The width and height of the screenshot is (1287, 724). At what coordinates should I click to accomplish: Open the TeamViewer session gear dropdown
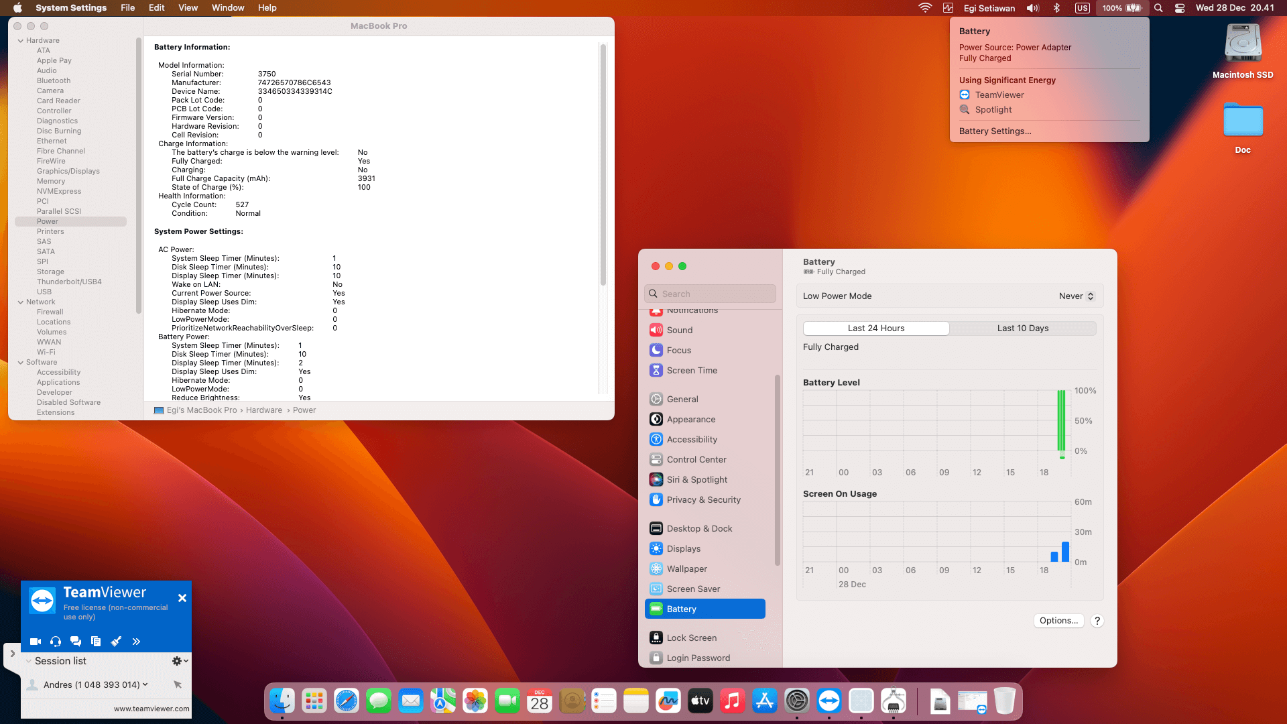point(180,661)
